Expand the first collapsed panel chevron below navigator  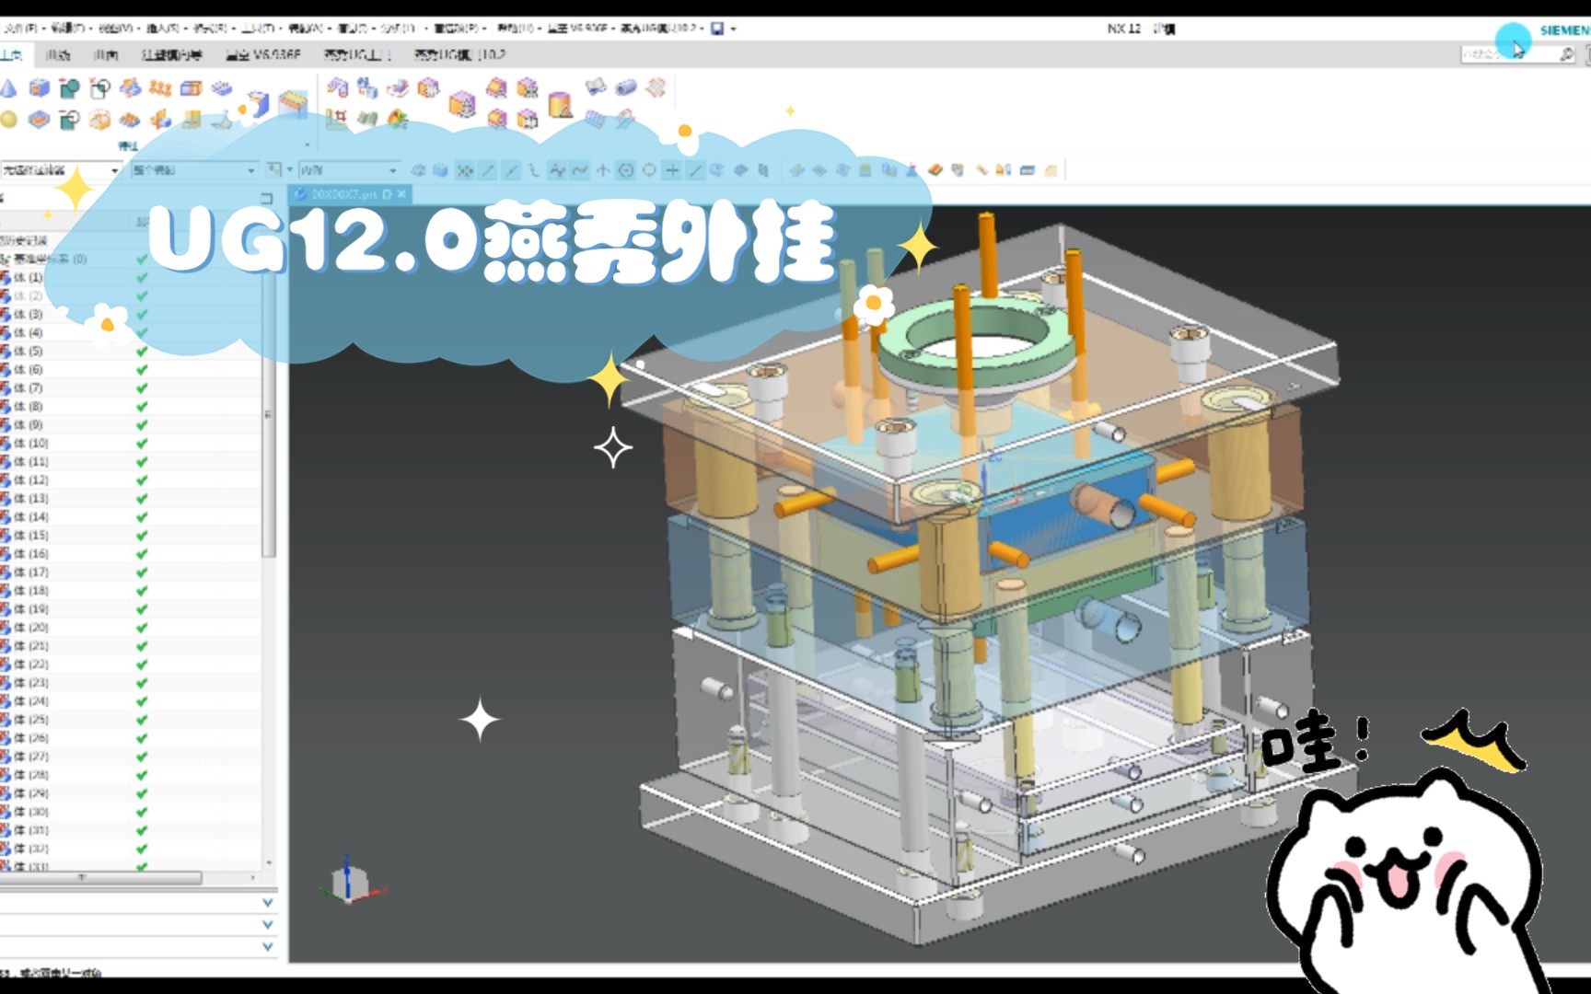pos(268,903)
